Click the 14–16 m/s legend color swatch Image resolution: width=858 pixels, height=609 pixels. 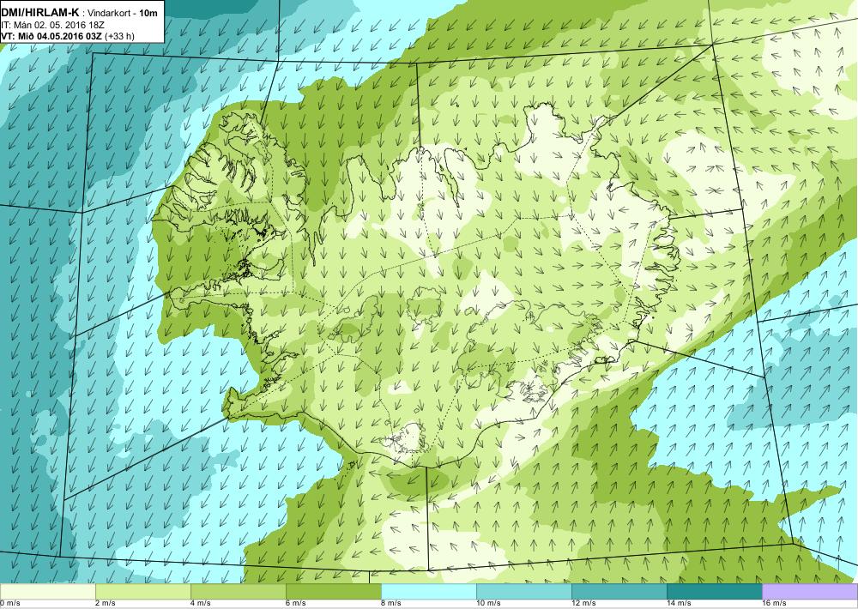pos(714,592)
